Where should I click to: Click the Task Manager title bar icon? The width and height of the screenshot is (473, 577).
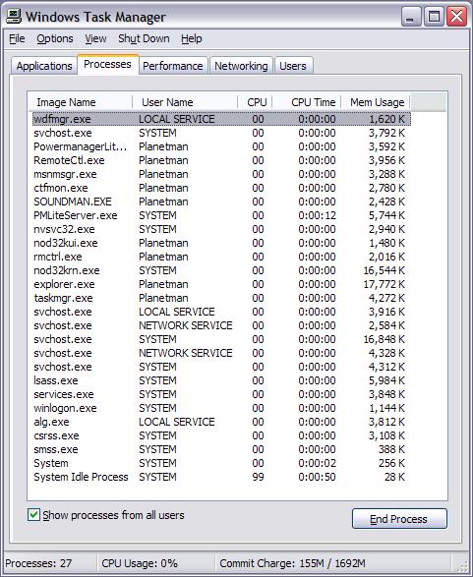[x=15, y=17]
